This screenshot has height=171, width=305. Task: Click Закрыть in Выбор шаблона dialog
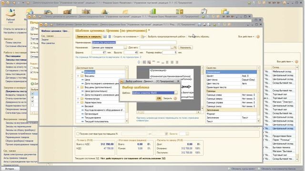click(167, 98)
